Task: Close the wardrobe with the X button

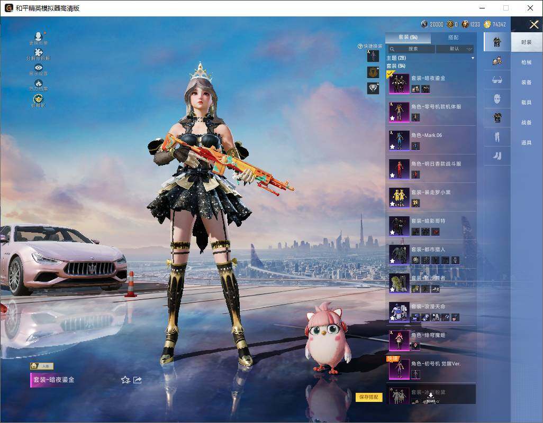Action: coord(533,24)
